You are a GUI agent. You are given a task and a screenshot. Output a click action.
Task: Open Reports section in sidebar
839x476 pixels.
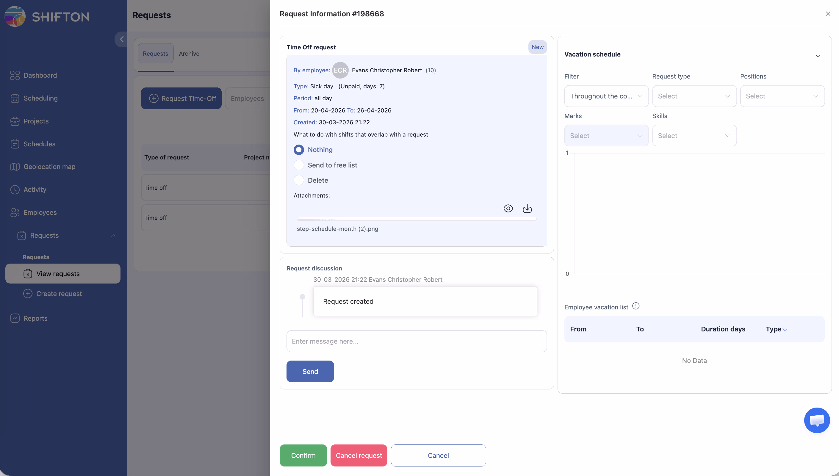(x=35, y=318)
